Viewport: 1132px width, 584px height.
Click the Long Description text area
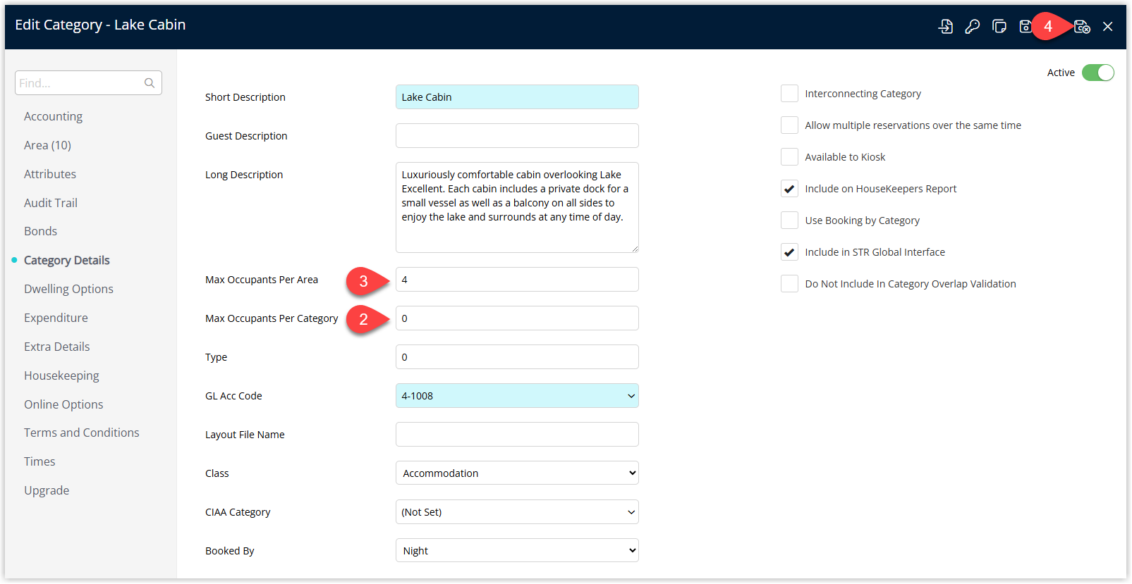[x=517, y=207]
